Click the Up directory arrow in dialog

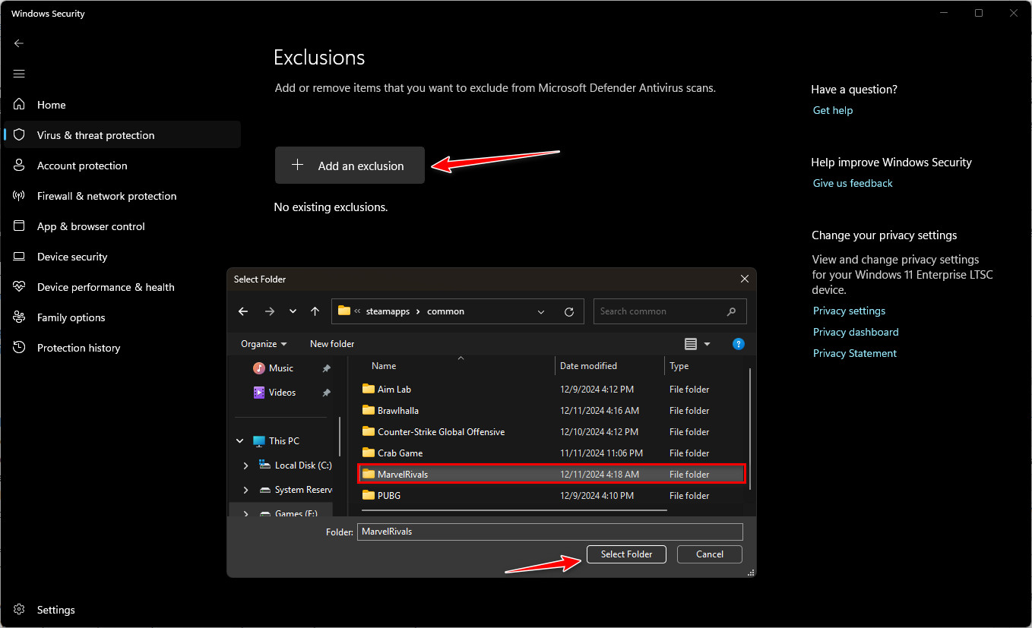coord(315,311)
